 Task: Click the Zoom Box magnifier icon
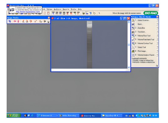tap(133, 28)
